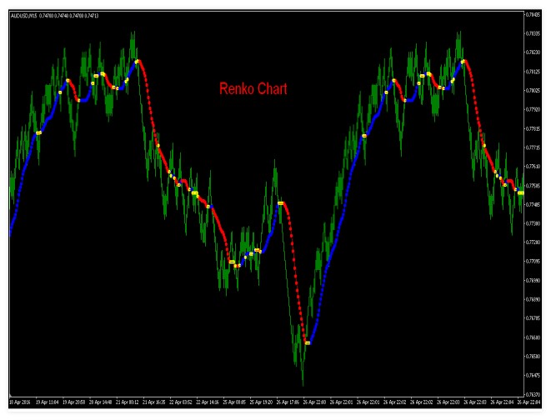Click the 0.77200 price scale label
Viewport: 551px width, 420px height.
click(x=533, y=242)
